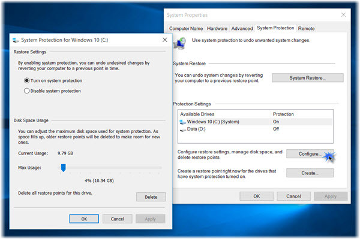The width and height of the screenshot is (360, 239).
Task: Click the Windows 10 (C:) drive icon
Action: [x=183, y=122]
